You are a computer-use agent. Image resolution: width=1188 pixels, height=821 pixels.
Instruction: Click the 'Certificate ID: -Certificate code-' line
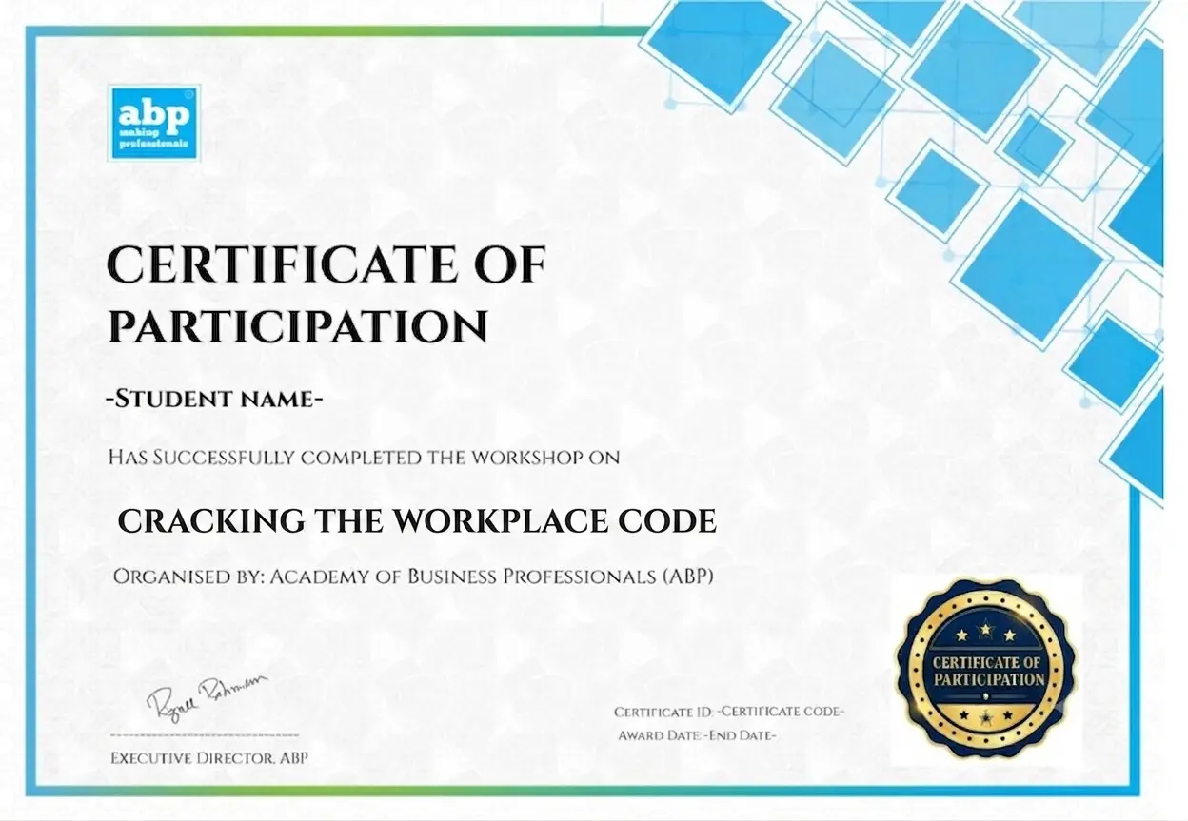point(729,712)
